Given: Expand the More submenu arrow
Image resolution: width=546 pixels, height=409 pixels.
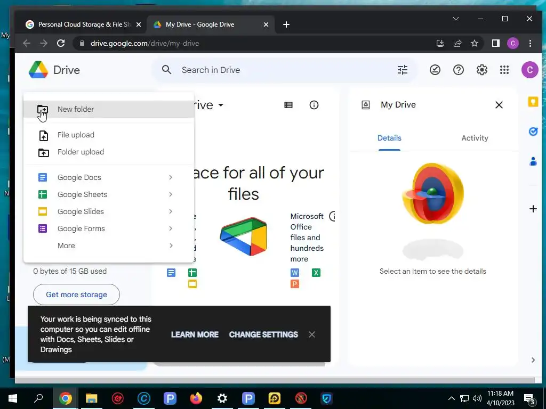Looking at the screenshot, I should 171,246.
